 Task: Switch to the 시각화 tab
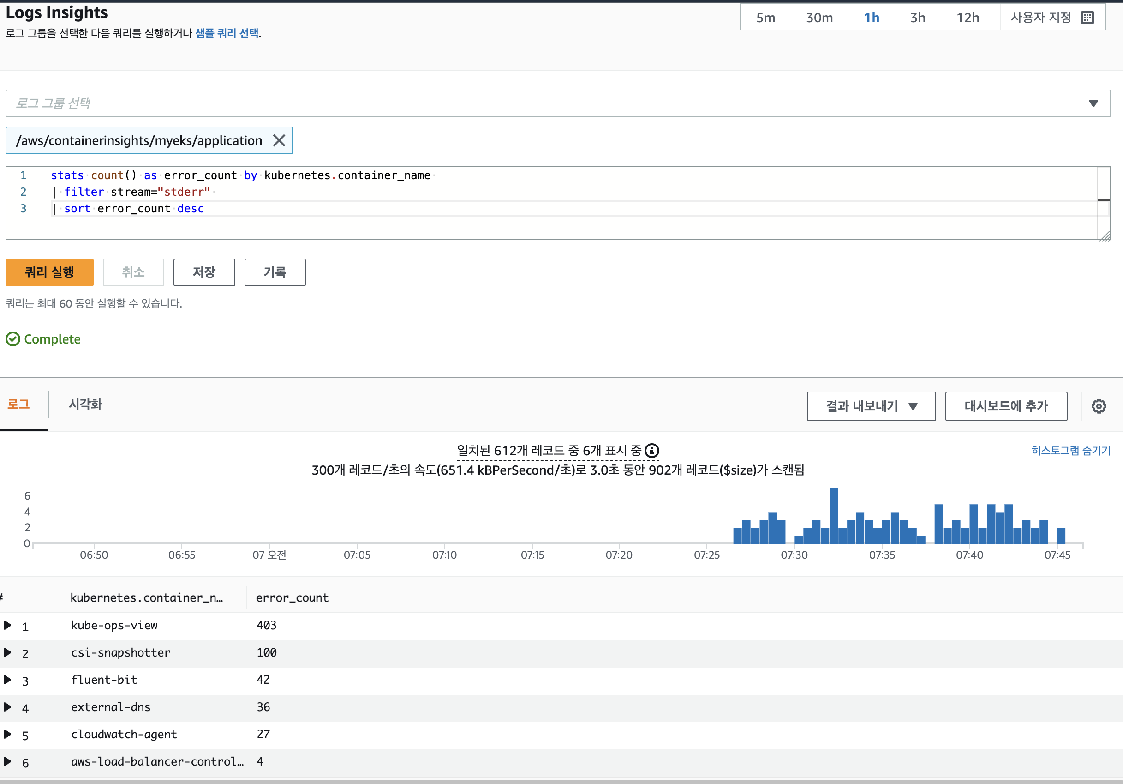[x=85, y=404]
